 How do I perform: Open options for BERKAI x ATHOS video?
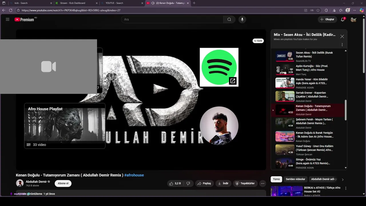[346, 188]
